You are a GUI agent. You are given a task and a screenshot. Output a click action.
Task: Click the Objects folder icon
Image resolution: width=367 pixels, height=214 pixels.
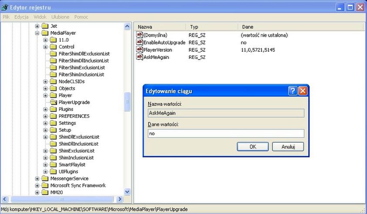click(x=53, y=88)
